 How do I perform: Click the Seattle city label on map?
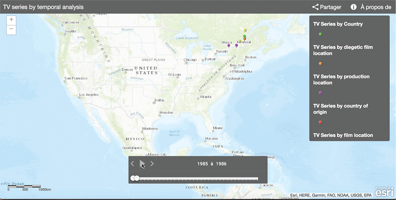[70, 31]
